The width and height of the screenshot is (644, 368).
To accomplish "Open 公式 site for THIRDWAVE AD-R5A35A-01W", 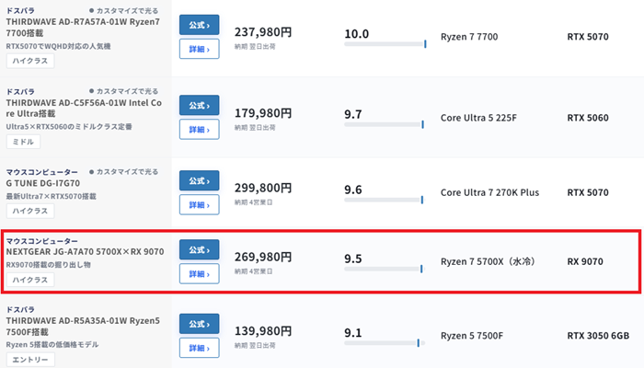I will 200,324.
